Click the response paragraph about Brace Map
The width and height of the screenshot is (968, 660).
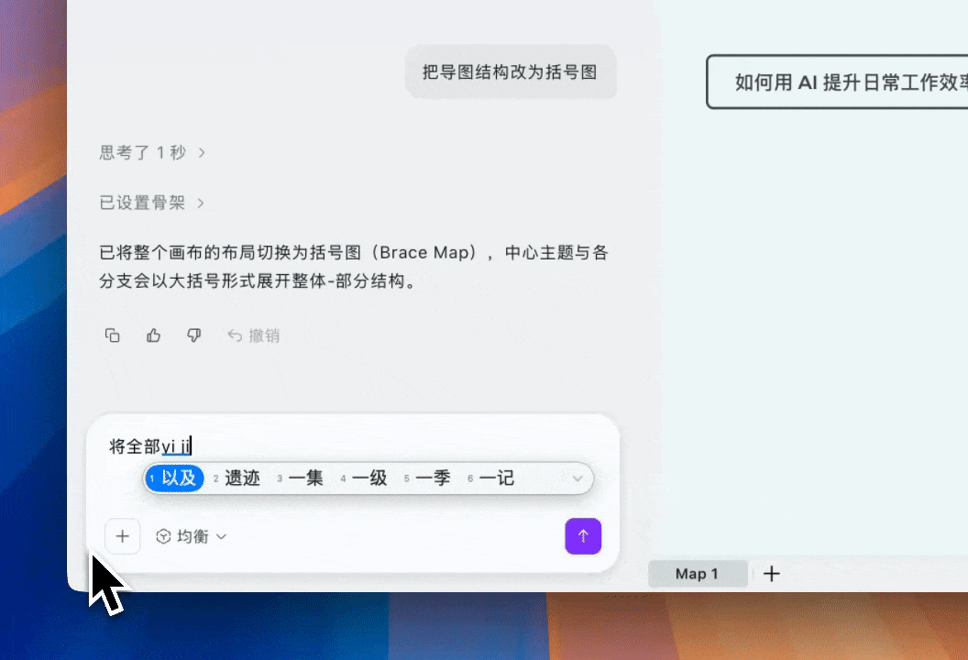354,267
